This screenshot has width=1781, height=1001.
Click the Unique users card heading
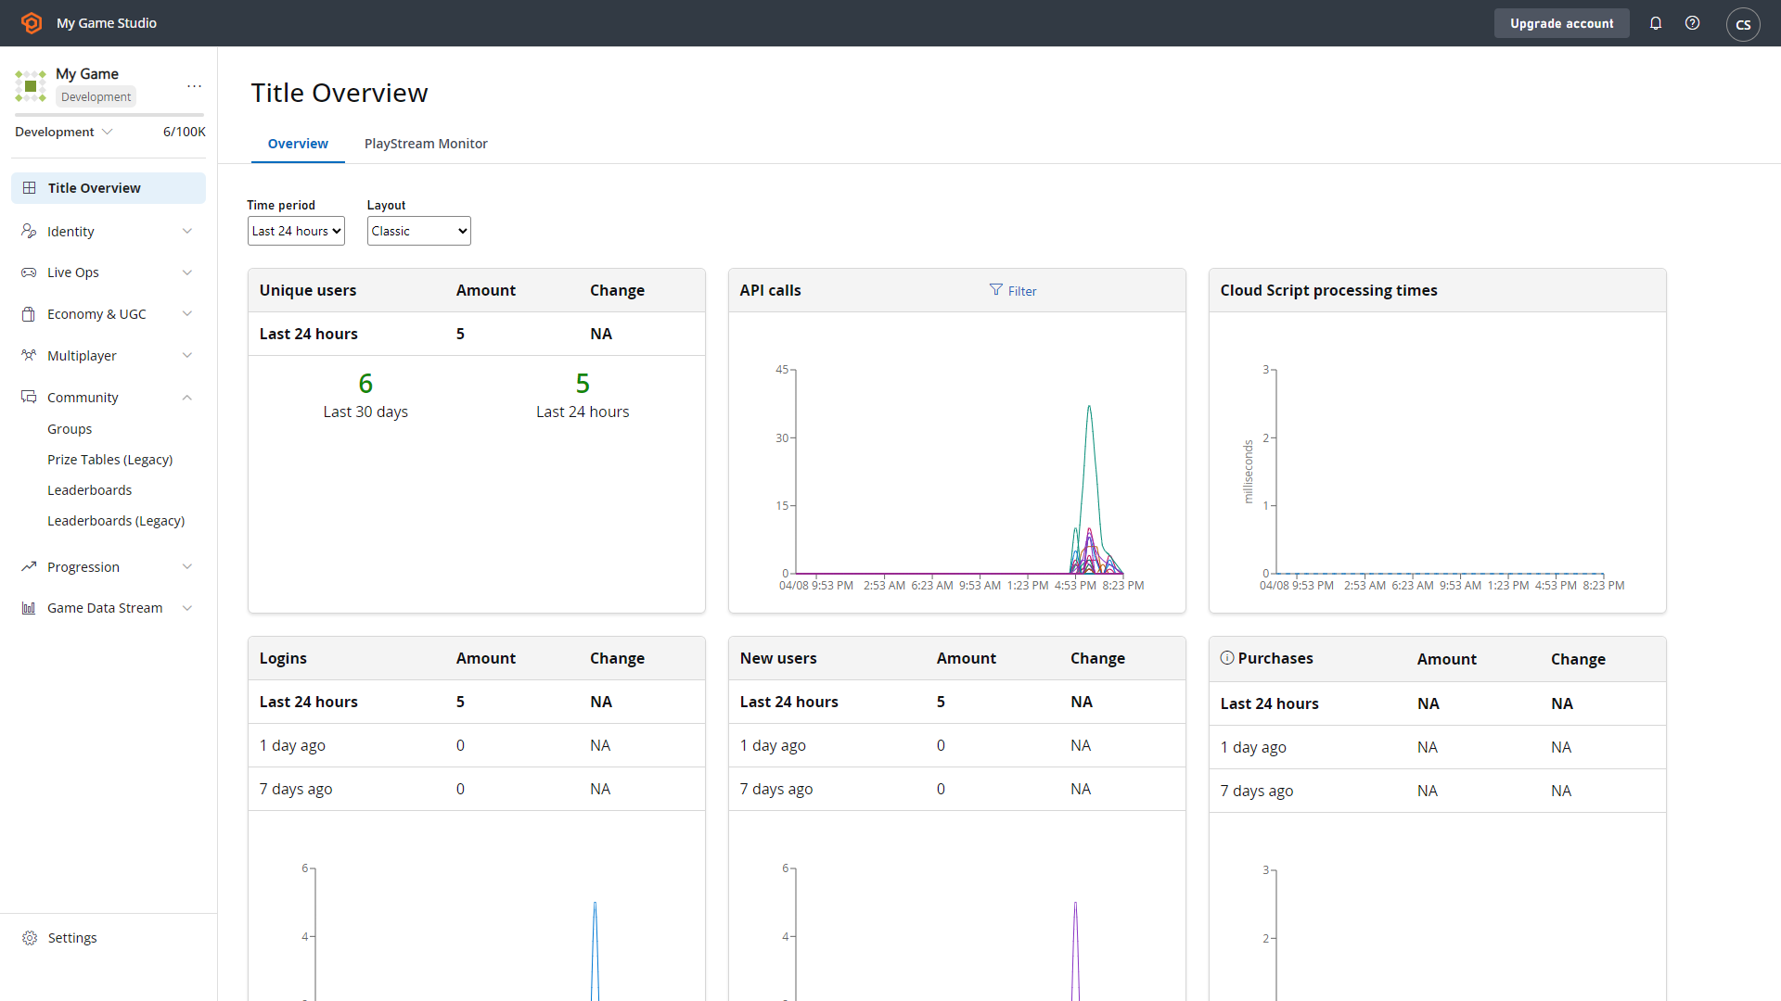[308, 290]
